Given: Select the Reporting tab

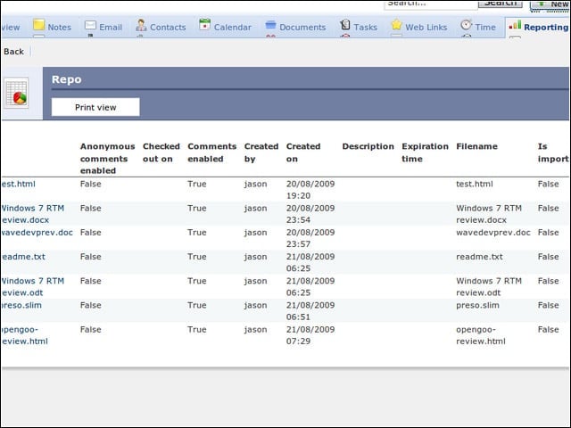Looking at the screenshot, I should (x=538, y=27).
